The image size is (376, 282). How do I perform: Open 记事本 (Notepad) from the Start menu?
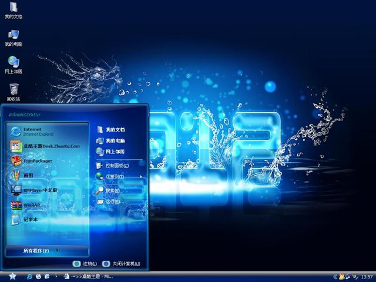pyautogui.click(x=31, y=220)
